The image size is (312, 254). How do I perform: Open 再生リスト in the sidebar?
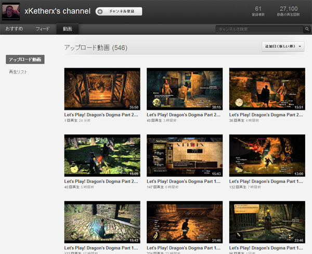(18, 72)
